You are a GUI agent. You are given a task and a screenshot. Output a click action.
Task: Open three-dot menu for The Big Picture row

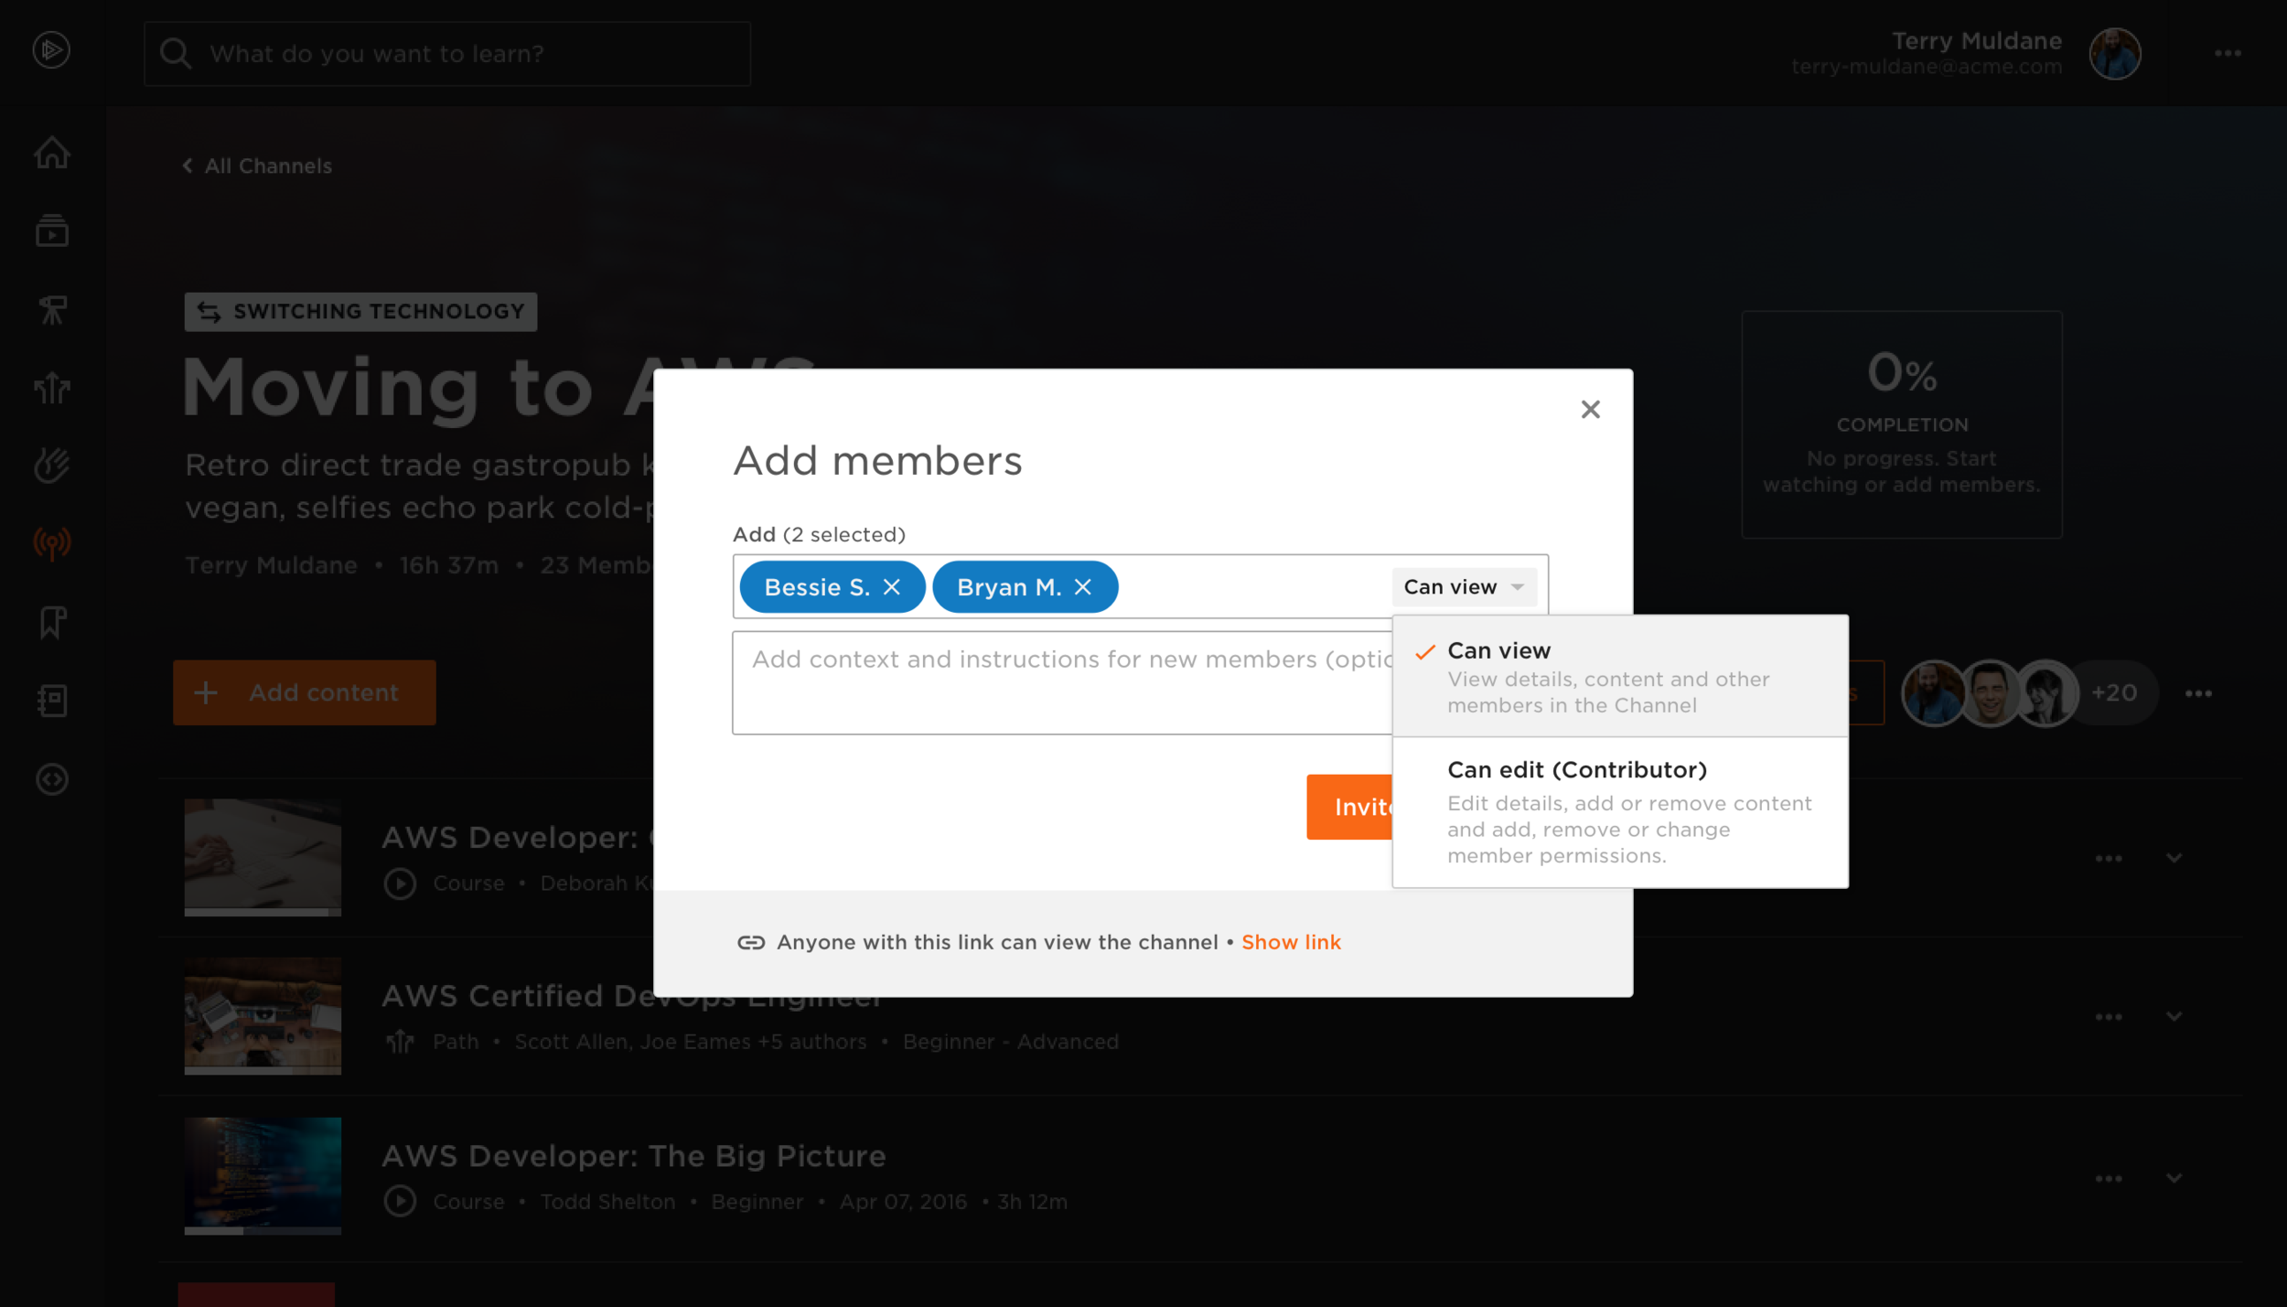click(2109, 1178)
